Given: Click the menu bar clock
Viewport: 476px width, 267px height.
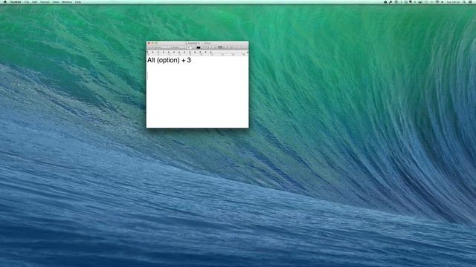Looking at the screenshot, I should [453, 1].
